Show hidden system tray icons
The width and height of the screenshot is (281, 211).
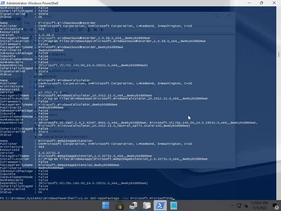pyautogui.click(x=232, y=206)
